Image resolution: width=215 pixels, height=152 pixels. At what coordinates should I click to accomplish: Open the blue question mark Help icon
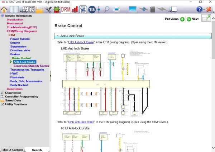pos(199,9)
